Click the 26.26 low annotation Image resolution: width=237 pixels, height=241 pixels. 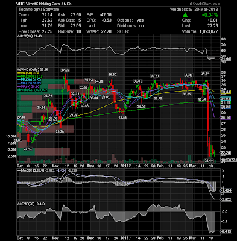point(60,131)
